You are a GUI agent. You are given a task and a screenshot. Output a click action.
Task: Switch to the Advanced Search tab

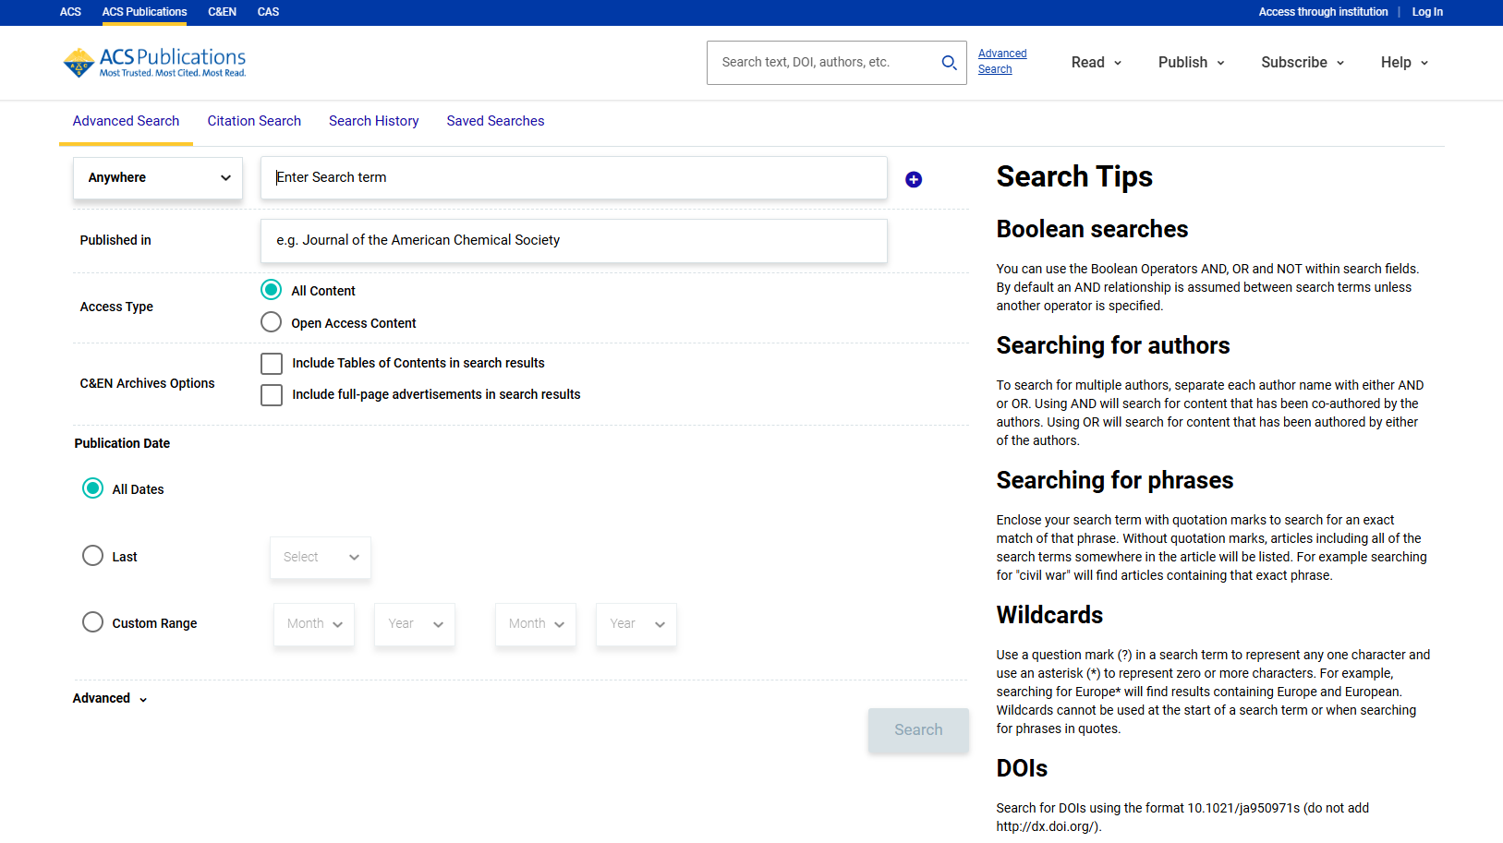coord(127,121)
